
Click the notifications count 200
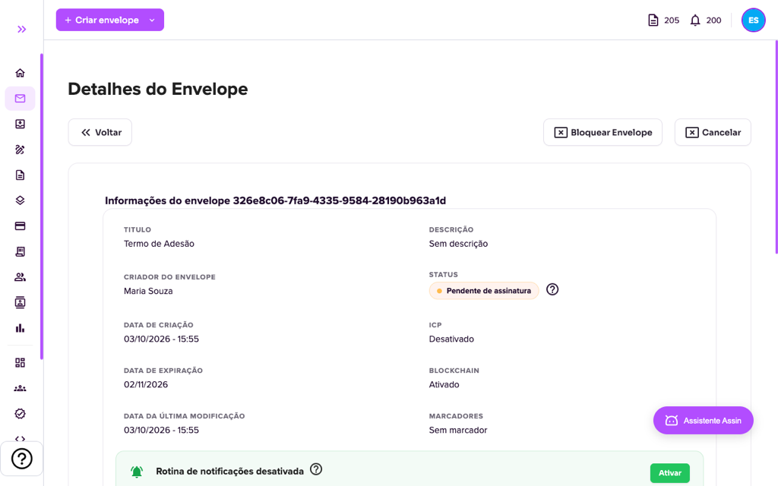(713, 21)
